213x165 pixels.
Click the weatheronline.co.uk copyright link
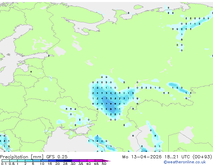(185, 162)
